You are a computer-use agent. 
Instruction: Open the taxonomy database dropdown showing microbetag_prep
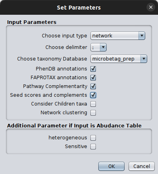pos(119,59)
